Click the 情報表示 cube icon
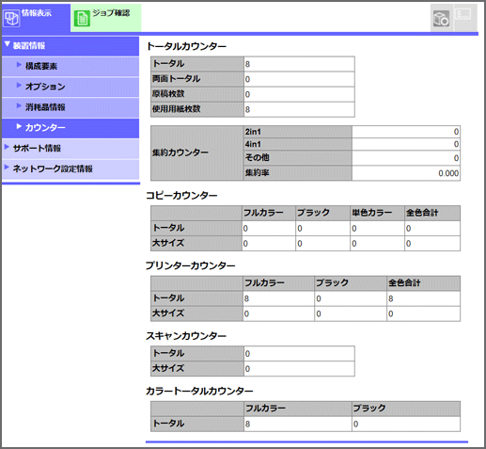The width and height of the screenshot is (486, 449). (12, 19)
